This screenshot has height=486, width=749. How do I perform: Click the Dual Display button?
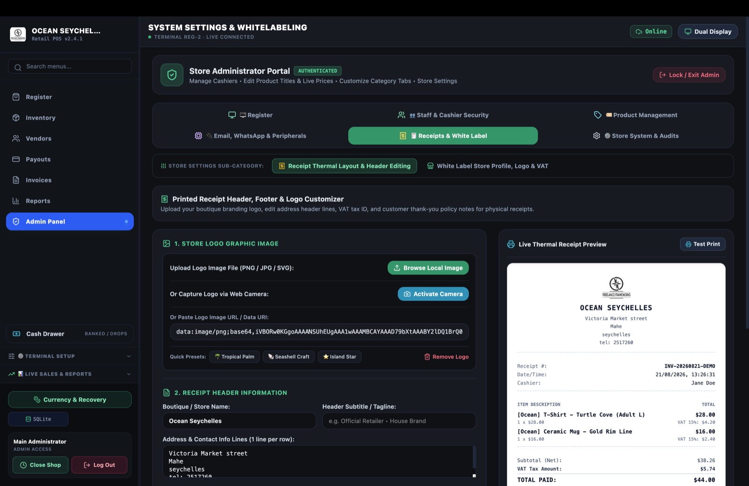(x=708, y=31)
